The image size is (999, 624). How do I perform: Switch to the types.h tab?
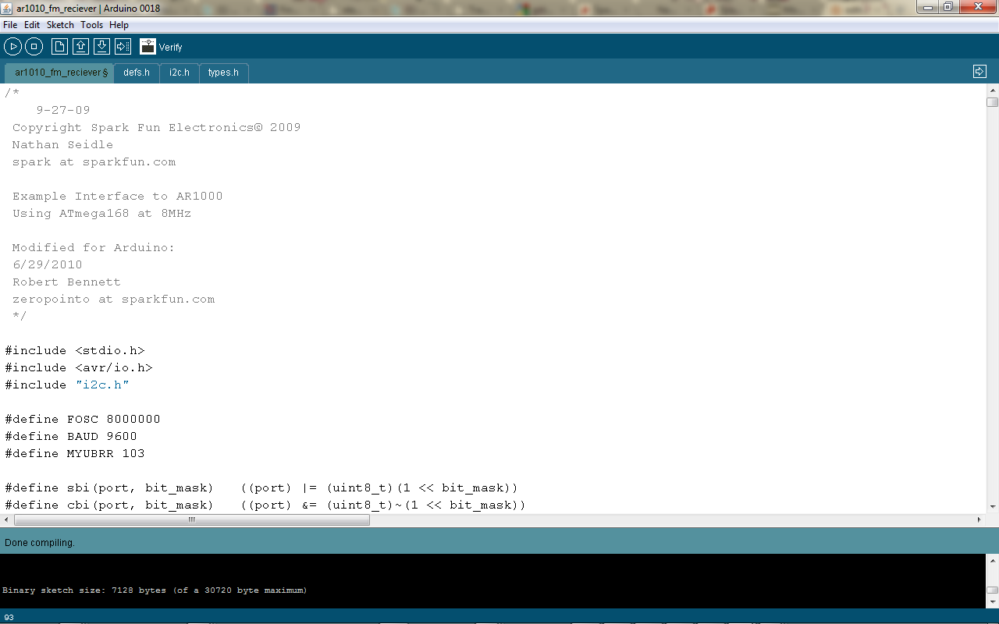coord(223,73)
